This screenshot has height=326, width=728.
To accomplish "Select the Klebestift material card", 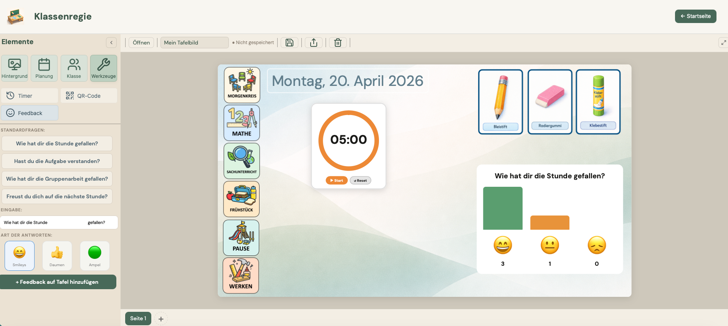I will click(x=598, y=102).
